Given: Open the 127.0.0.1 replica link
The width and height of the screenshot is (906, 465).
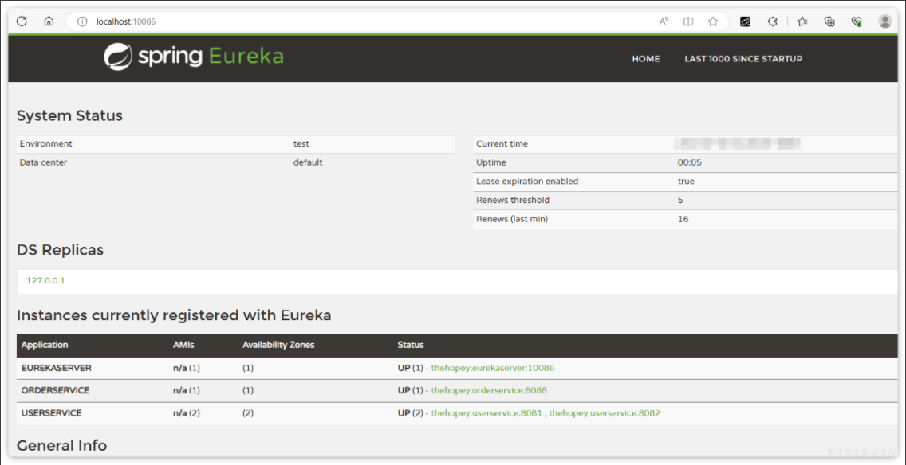Looking at the screenshot, I should [x=45, y=281].
